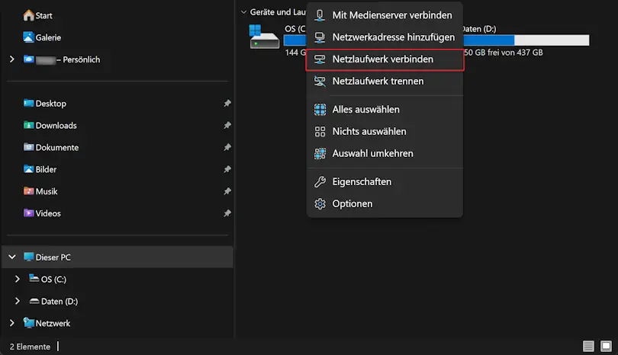Click the Daten (D:) drive icon in tree
This screenshot has height=355, width=618.
point(34,301)
